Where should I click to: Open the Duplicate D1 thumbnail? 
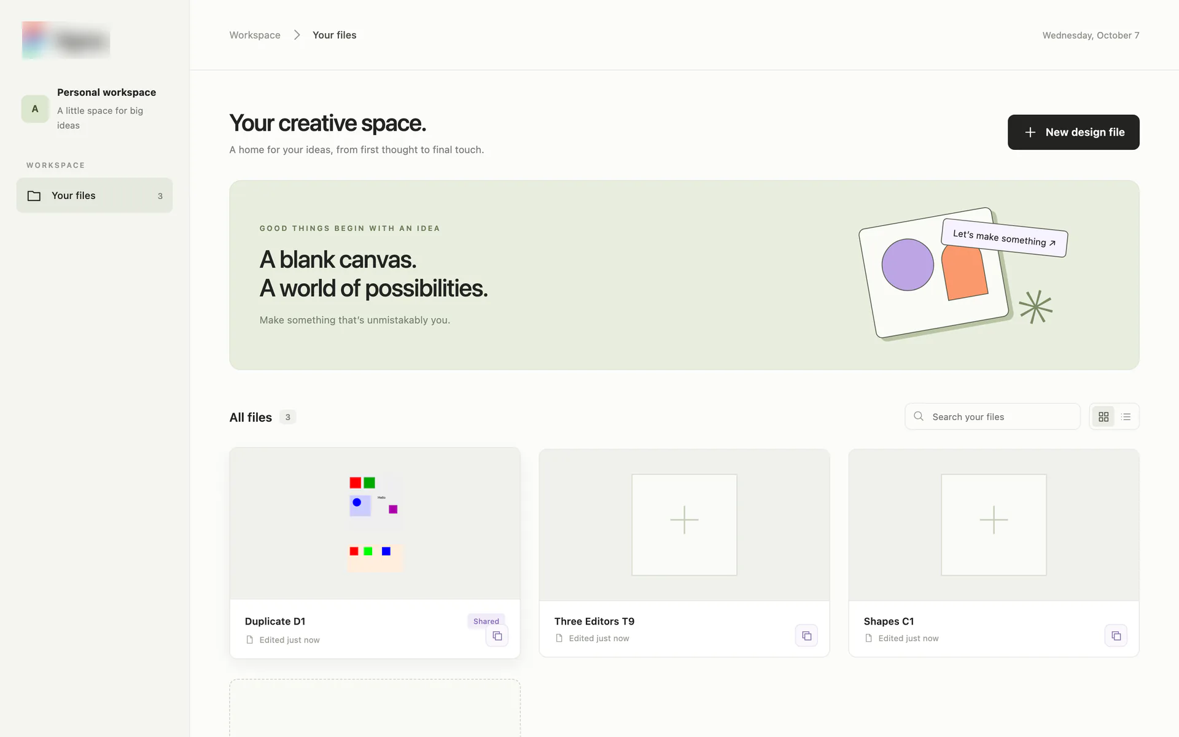(x=375, y=523)
